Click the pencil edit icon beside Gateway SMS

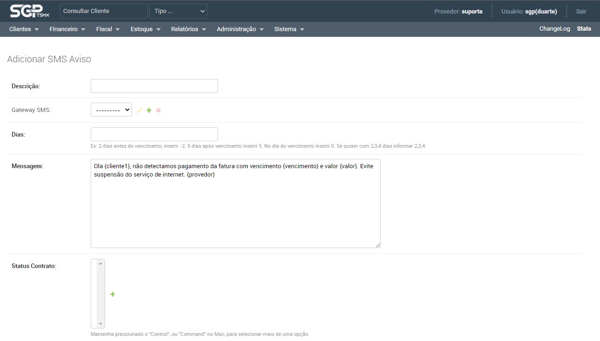(139, 111)
